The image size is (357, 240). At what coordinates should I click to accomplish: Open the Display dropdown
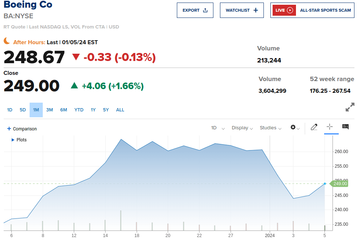(242, 128)
